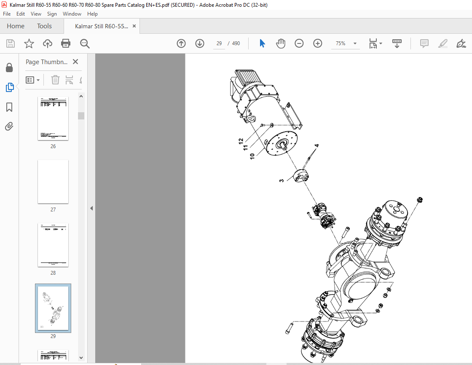The width and height of the screenshot is (472, 365).
Task: Open the Bookmarks sidebar panel
Action: pos(9,107)
